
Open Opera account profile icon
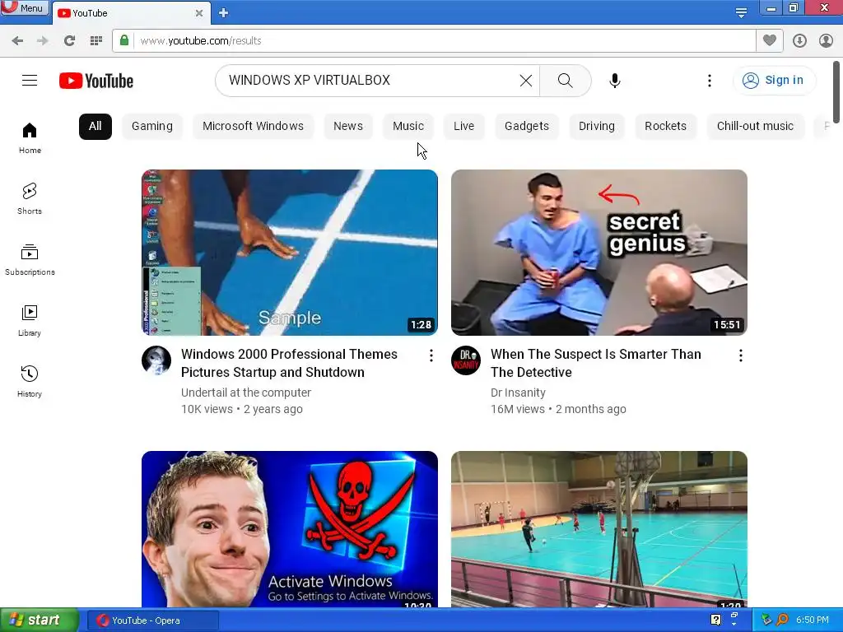[x=826, y=41]
